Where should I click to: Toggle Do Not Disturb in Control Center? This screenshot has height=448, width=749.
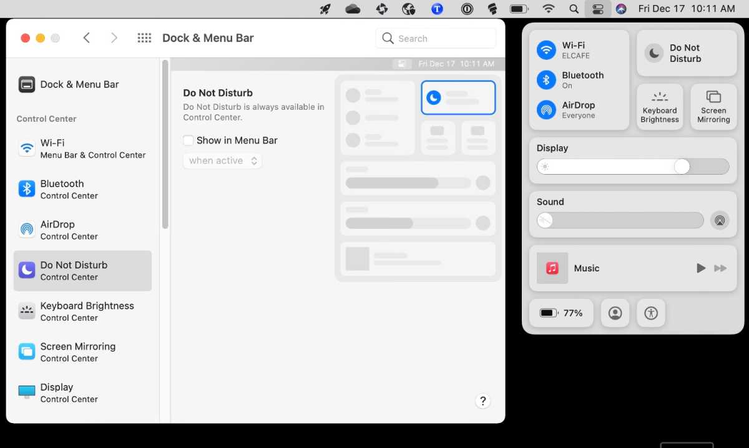coord(654,53)
